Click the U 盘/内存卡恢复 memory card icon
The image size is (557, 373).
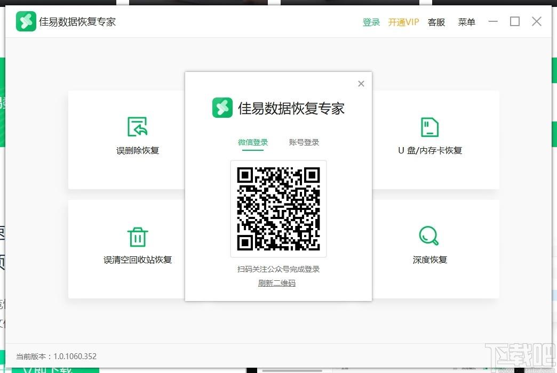click(429, 127)
